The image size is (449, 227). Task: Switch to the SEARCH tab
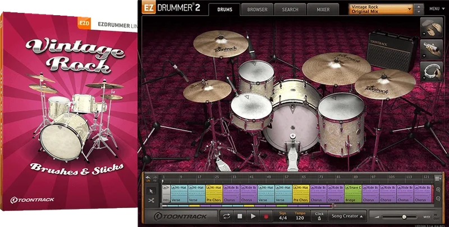(290, 10)
